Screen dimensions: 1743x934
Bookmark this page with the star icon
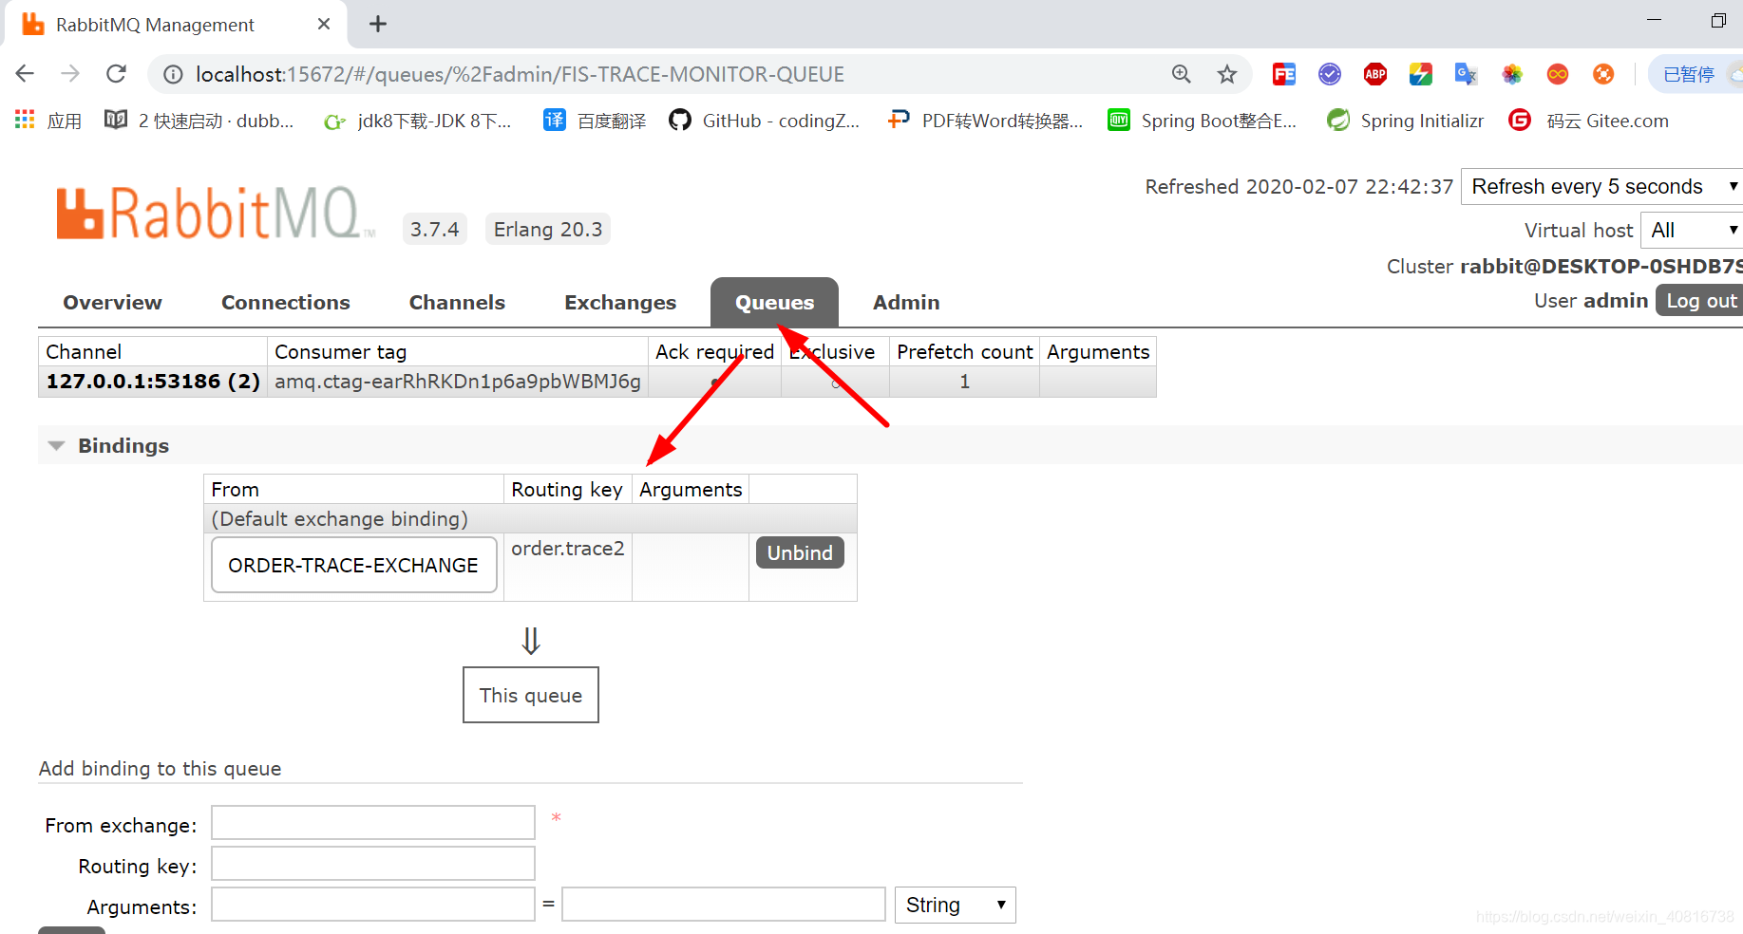1227,74
